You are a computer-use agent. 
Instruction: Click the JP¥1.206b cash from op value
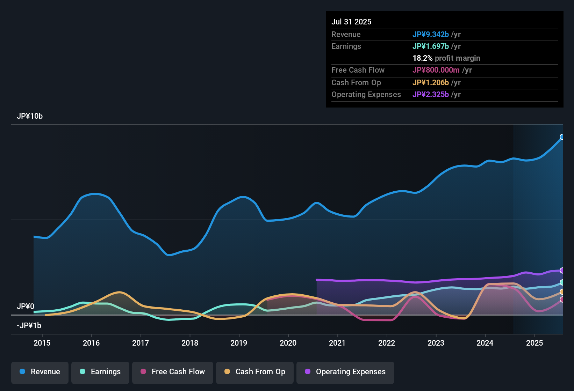(x=431, y=83)
